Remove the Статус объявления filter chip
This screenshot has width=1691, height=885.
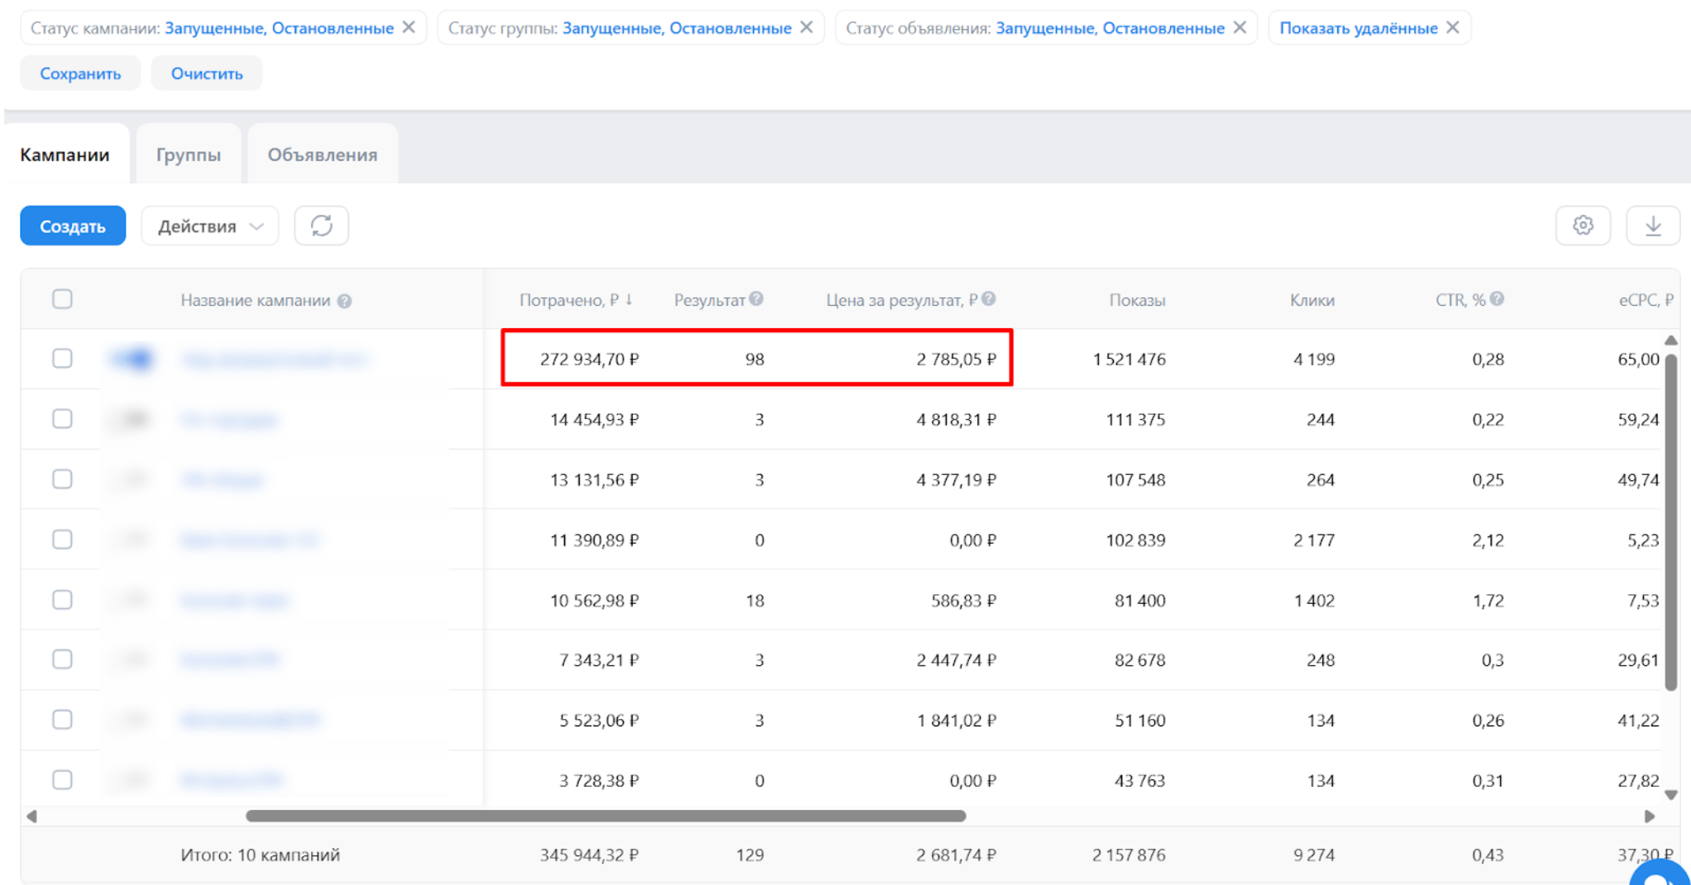click(1240, 27)
